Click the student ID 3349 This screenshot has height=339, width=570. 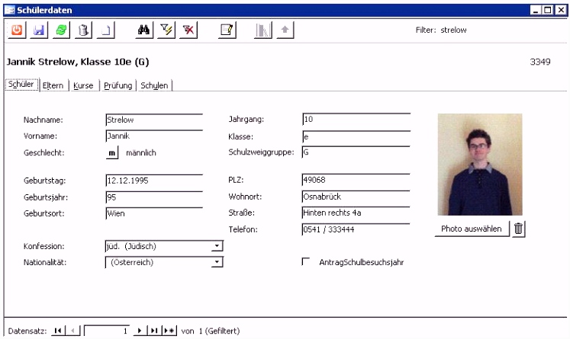click(539, 62)
